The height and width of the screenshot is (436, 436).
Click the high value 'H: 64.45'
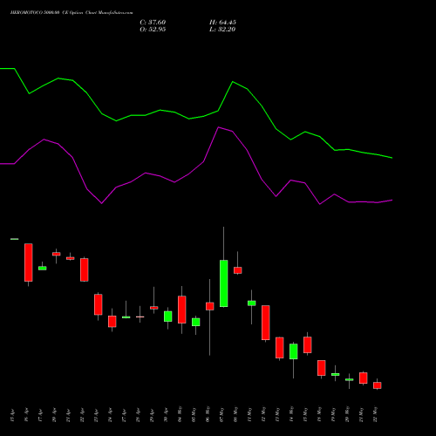(222, 23)
